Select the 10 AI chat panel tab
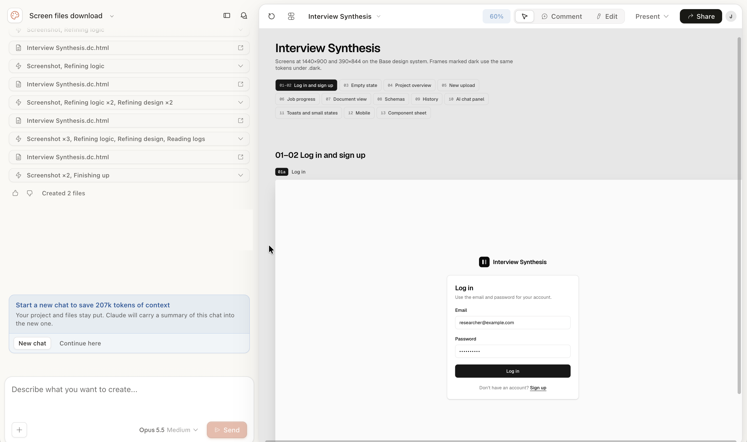 466,99
